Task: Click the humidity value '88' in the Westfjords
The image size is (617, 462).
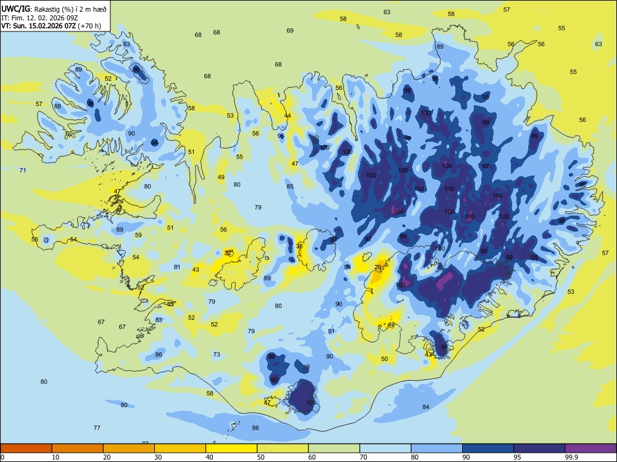Action: pos(57,107)
